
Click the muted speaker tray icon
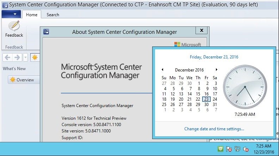(x=246, y=149)
